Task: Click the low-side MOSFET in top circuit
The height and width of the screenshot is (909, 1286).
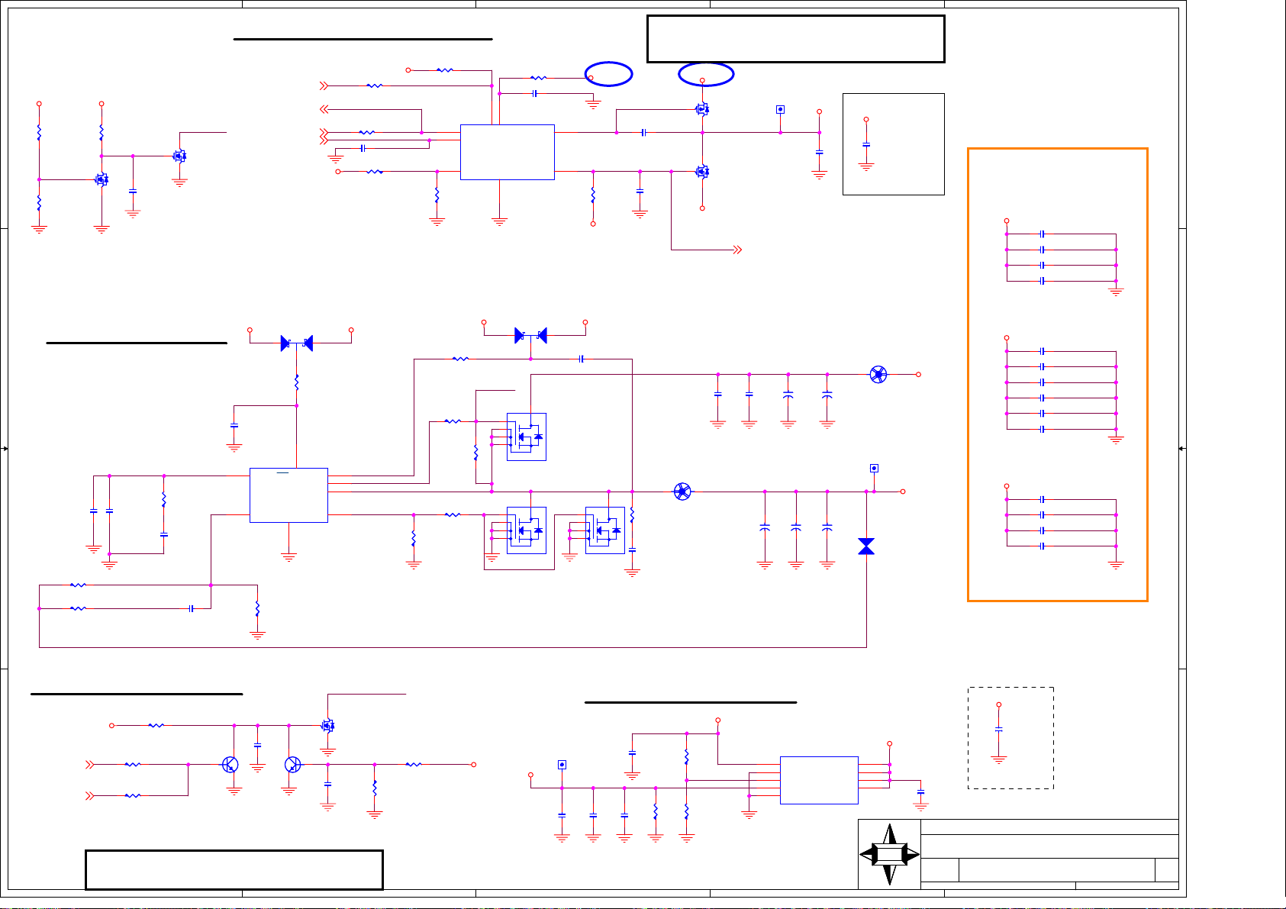Action: point(702,172)
